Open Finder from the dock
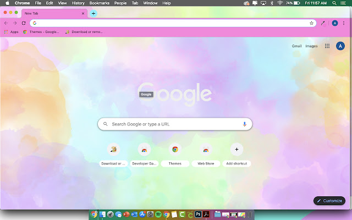 coord(102,215)
